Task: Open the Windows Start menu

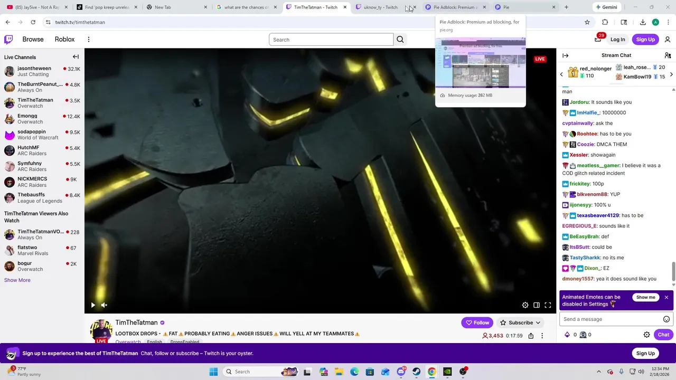Action: (x=213, y=372)
